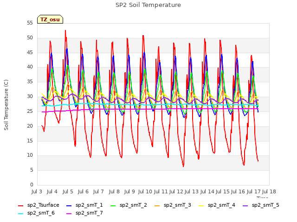This screenshot has height=222, width=297.
Task: Click the Jul 5 x-axis tick label
Action: 68,191
